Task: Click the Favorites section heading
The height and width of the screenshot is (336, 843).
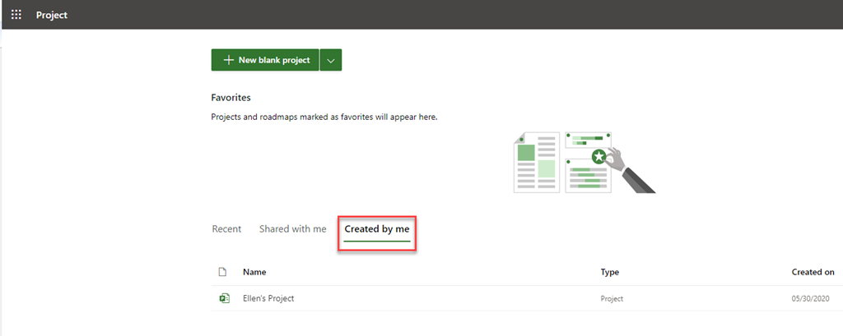Action: (231, 98)
